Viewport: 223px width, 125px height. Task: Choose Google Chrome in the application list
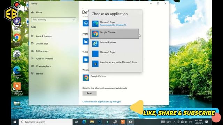pyautogui.click(x=115, y=34)
